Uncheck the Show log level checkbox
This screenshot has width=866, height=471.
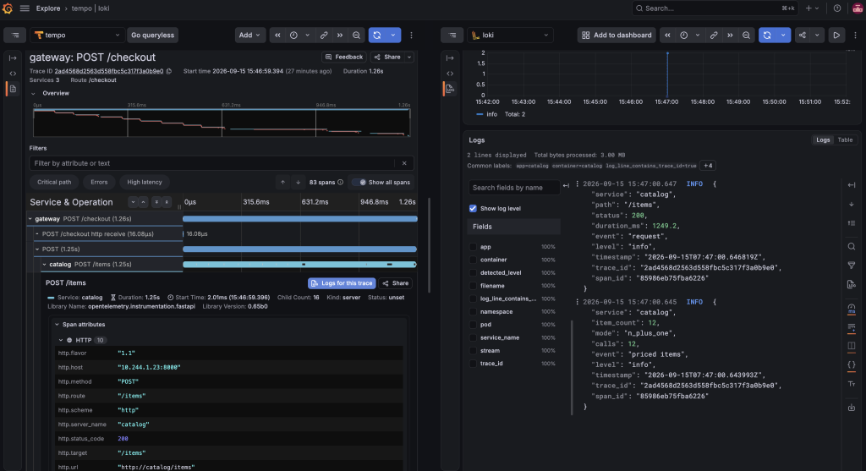pyautogui.click(x=473, y=208)
